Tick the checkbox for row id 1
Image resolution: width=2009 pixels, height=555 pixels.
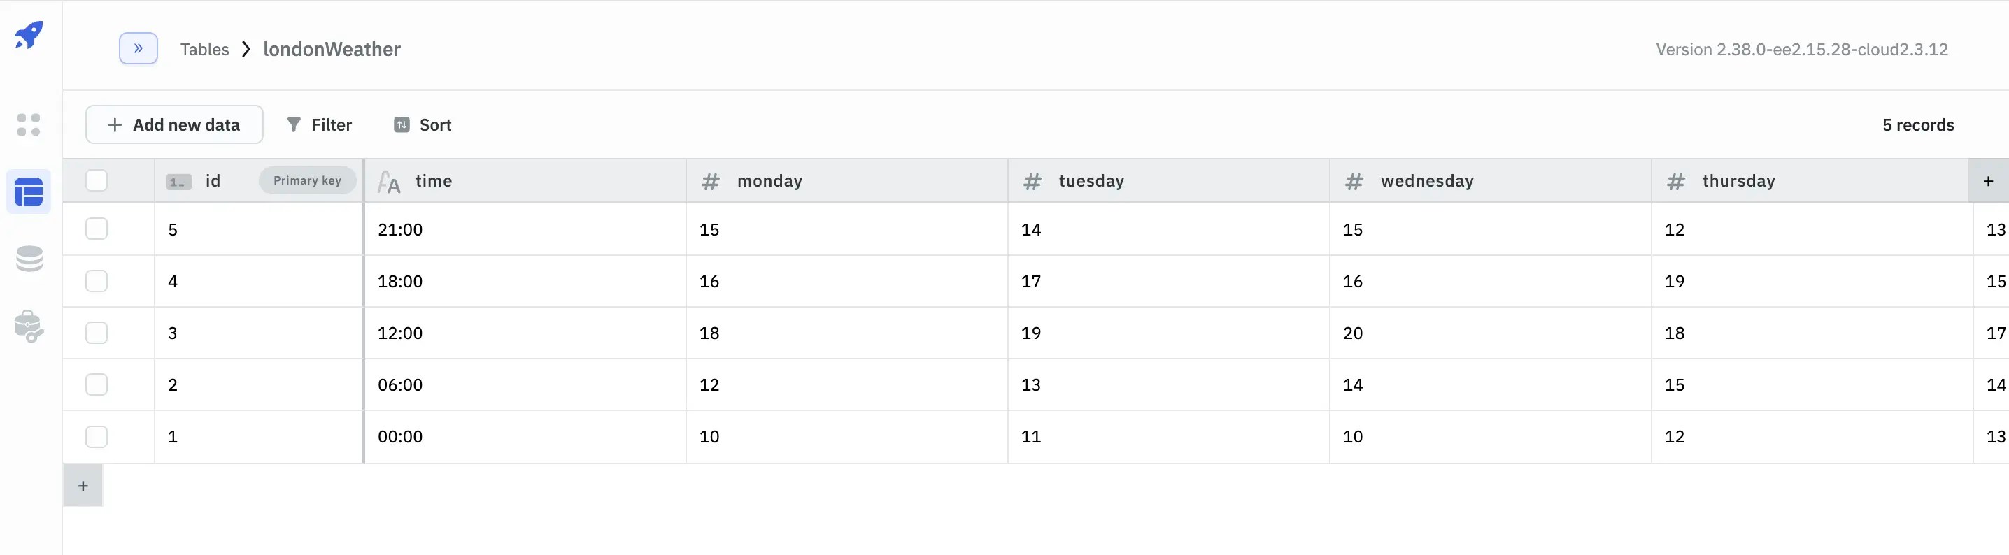(97, 436)
